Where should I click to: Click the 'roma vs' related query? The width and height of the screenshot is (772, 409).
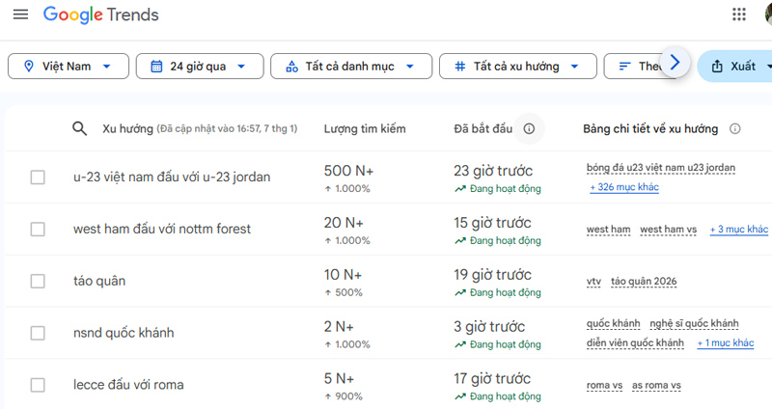click(604, 386)
